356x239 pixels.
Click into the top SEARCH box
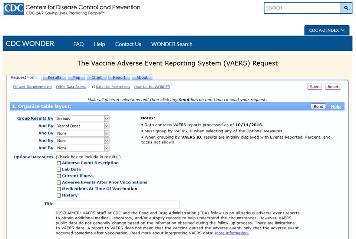[x=303, y=8]
